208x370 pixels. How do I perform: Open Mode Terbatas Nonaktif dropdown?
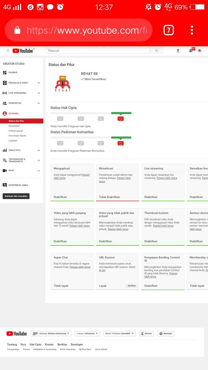[119, 334]
